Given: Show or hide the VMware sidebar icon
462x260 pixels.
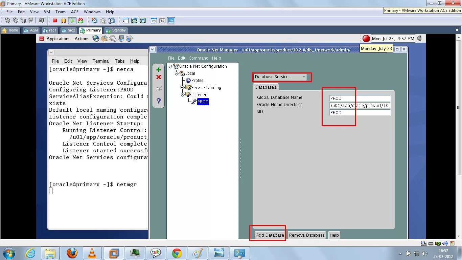Looking at the screenshot, I should click(126, 21).
